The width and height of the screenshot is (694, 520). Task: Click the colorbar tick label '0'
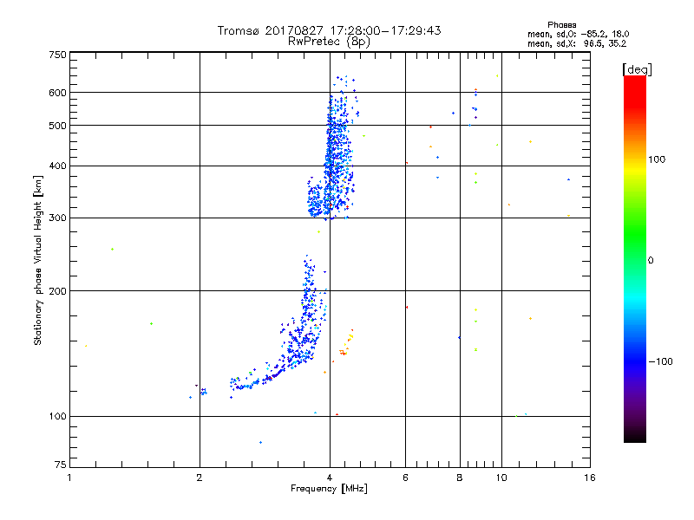click(651, 260)
